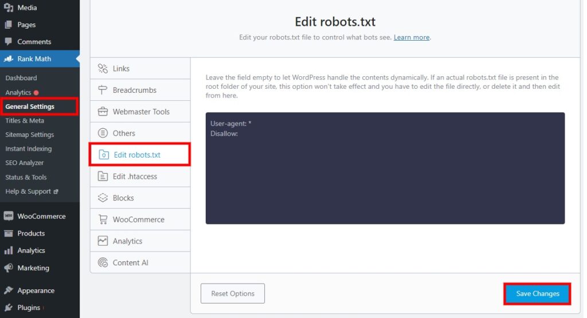Click inside the robots.txt text area
This screenshot has width=587, height=318.
point(385,168)
